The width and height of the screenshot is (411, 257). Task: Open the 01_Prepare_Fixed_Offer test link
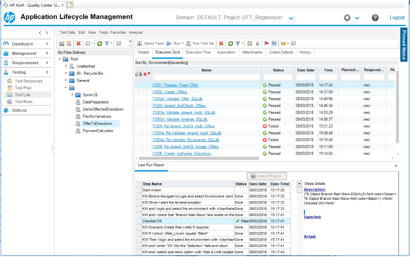pos(175,85)
